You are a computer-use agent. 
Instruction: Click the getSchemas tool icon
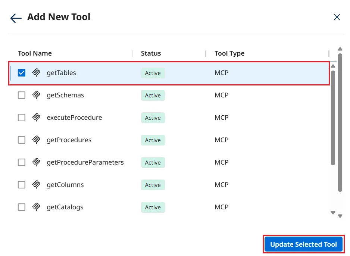[36, 95]
